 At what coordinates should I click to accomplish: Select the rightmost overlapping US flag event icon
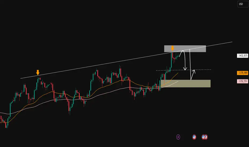(206, 137)
